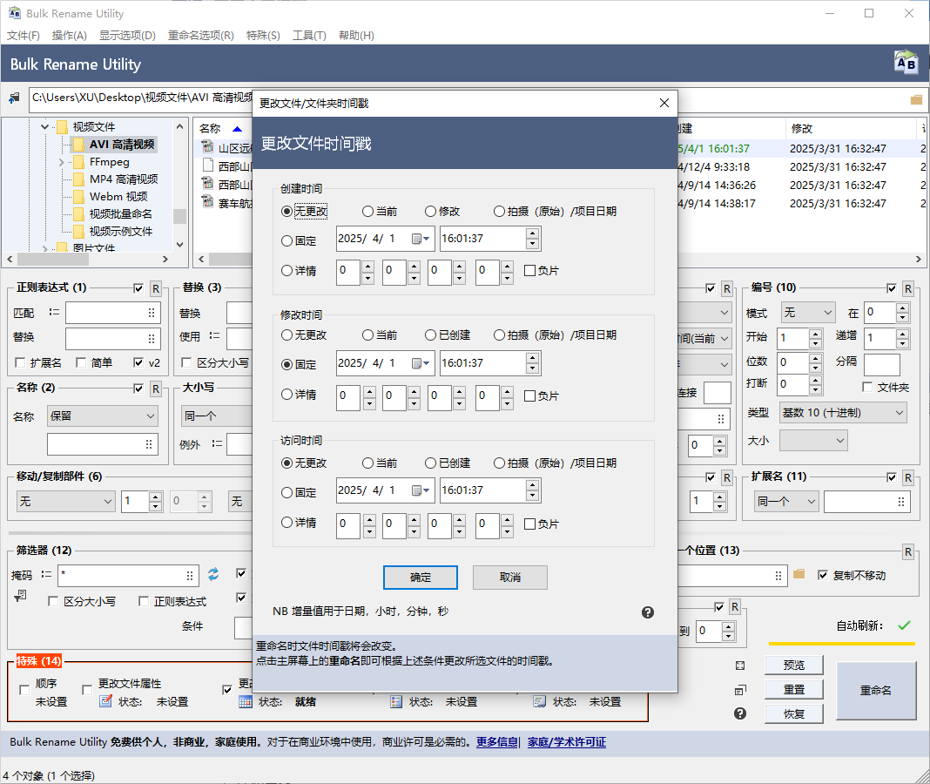Viewport: 930px width, 784px height.
Task: Click the help question mark in timestamp dialog
Action: (x=648, y=612)
